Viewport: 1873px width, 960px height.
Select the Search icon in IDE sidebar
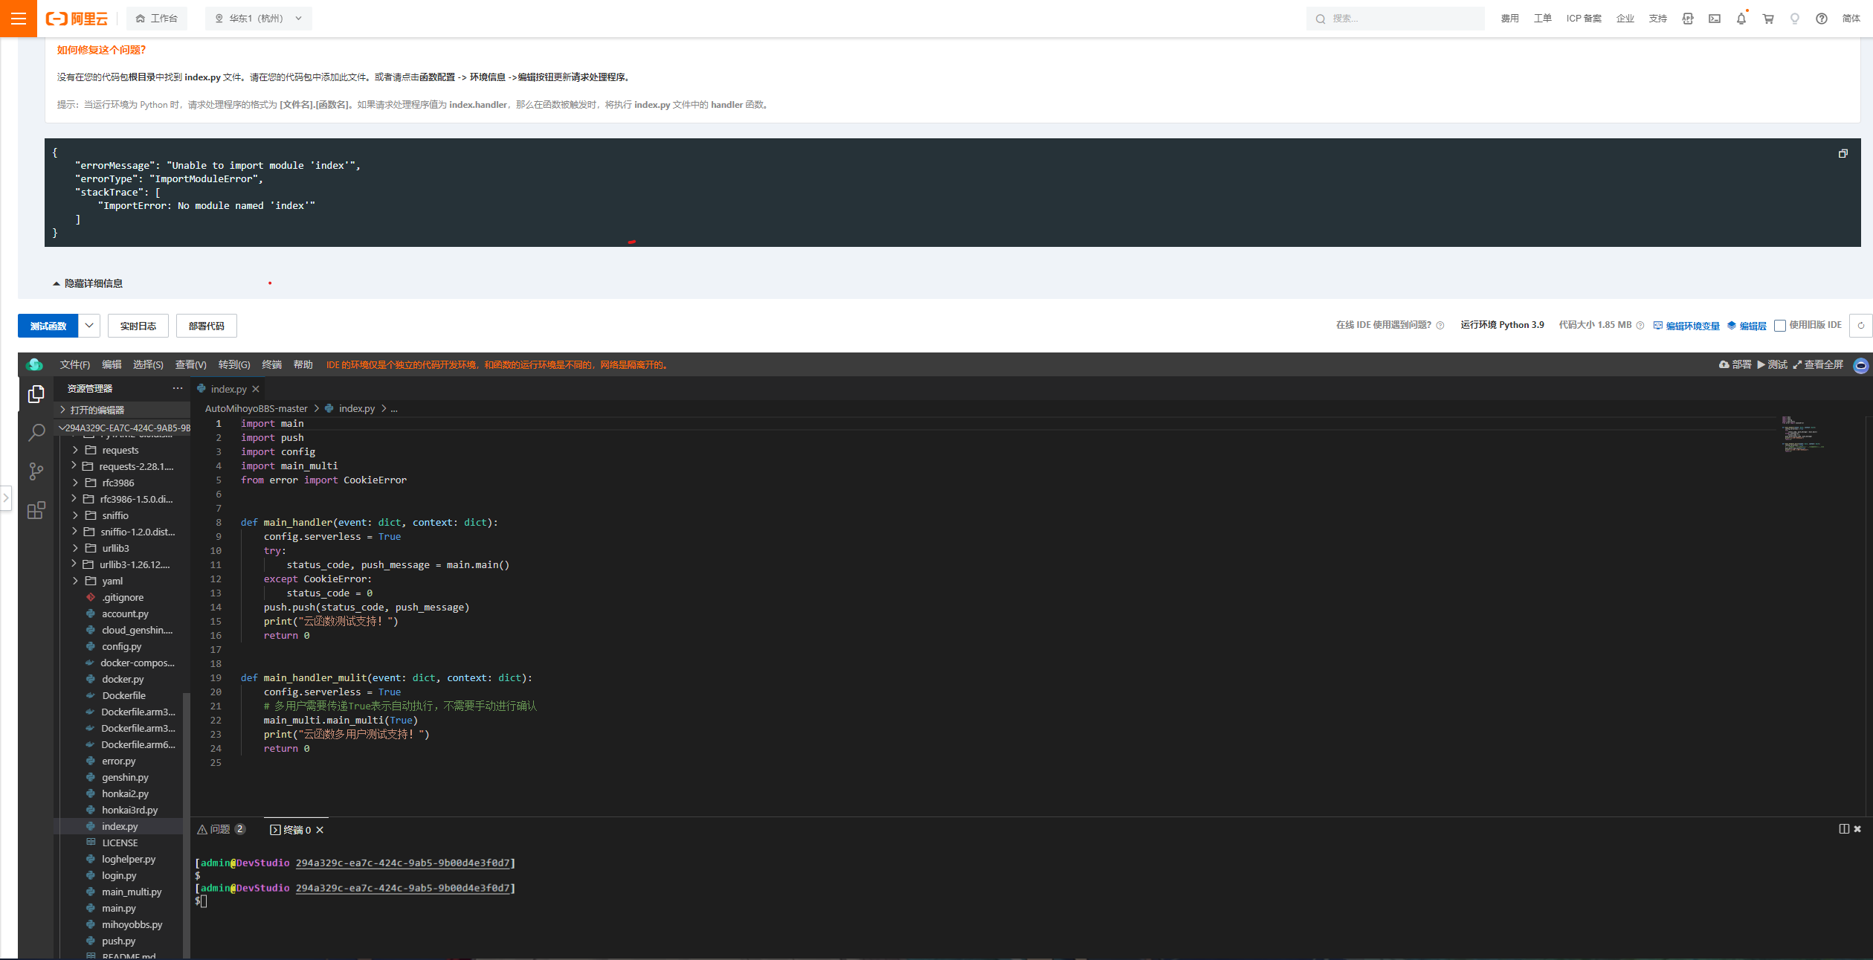(35, 432)
